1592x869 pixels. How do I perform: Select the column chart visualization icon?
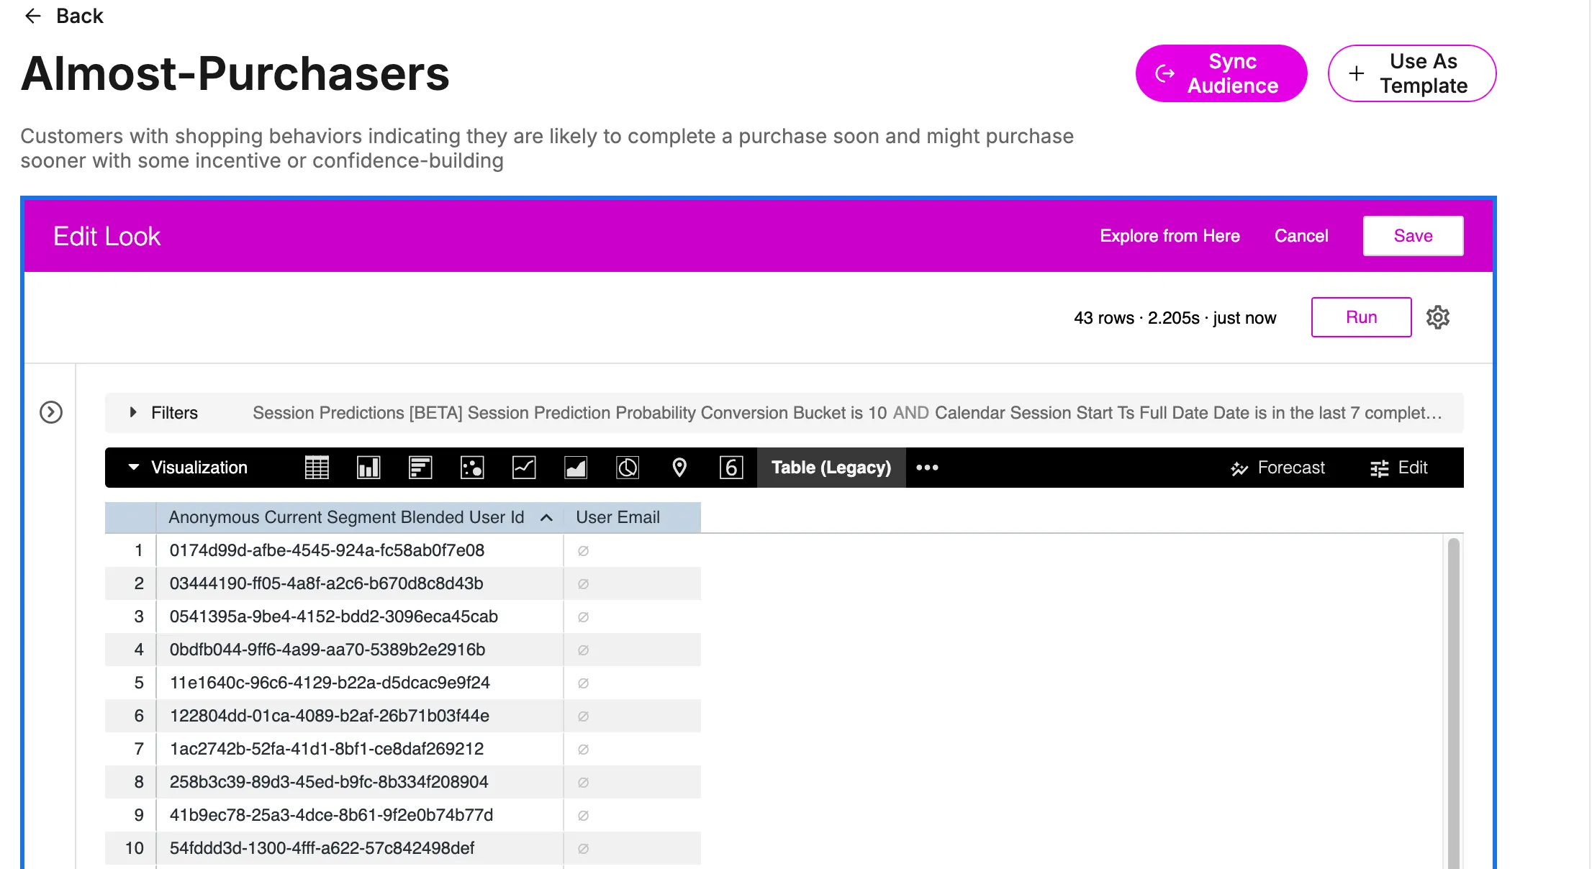[x=368, y=468]
